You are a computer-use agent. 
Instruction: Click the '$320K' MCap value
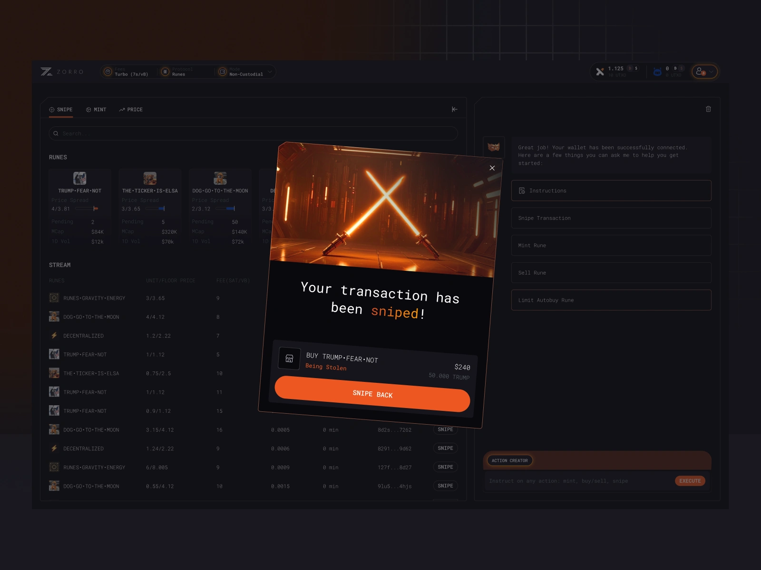tap(169, 232)
